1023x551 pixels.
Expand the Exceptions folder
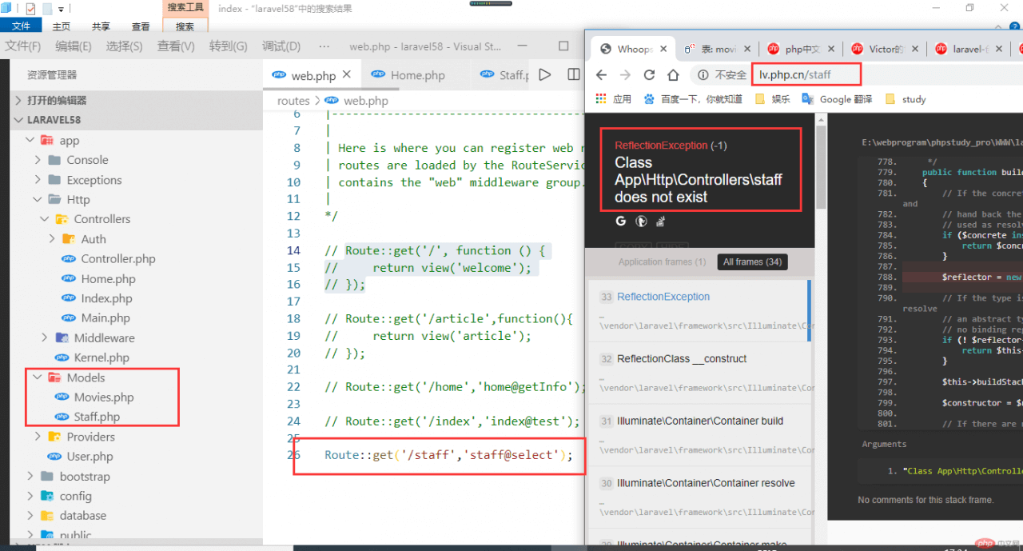38,180
